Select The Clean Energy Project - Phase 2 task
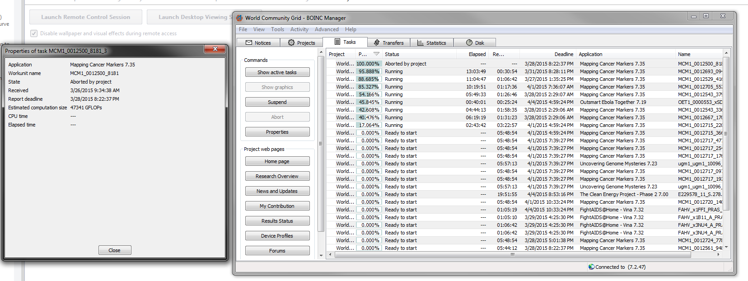The image size is (748, 281). click(x=524, y=194)
